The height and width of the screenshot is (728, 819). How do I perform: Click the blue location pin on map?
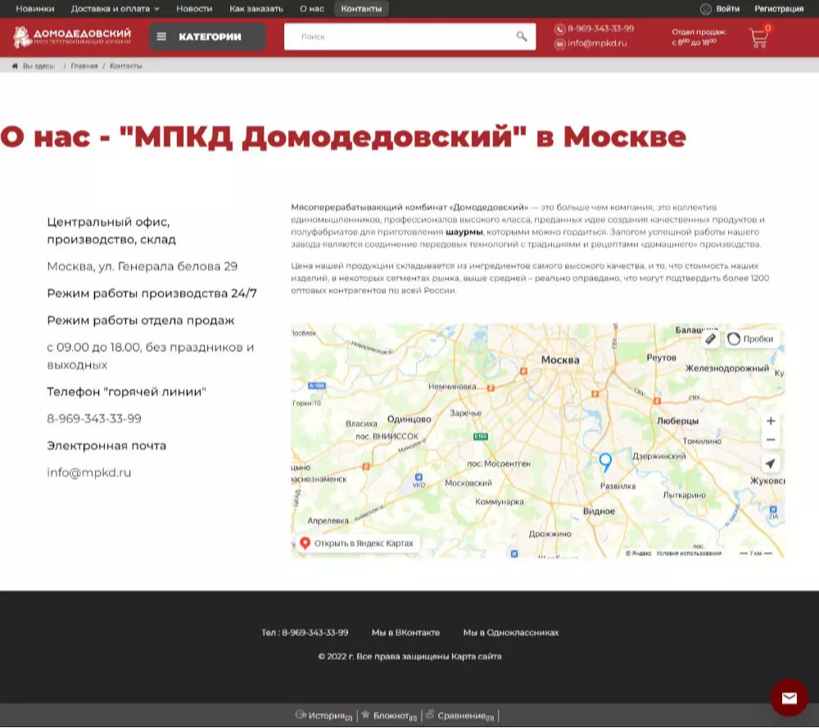605,462
